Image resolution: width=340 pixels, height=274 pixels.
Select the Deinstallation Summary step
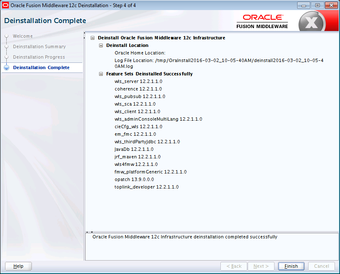pyautogui.click(x=39, y=47)
